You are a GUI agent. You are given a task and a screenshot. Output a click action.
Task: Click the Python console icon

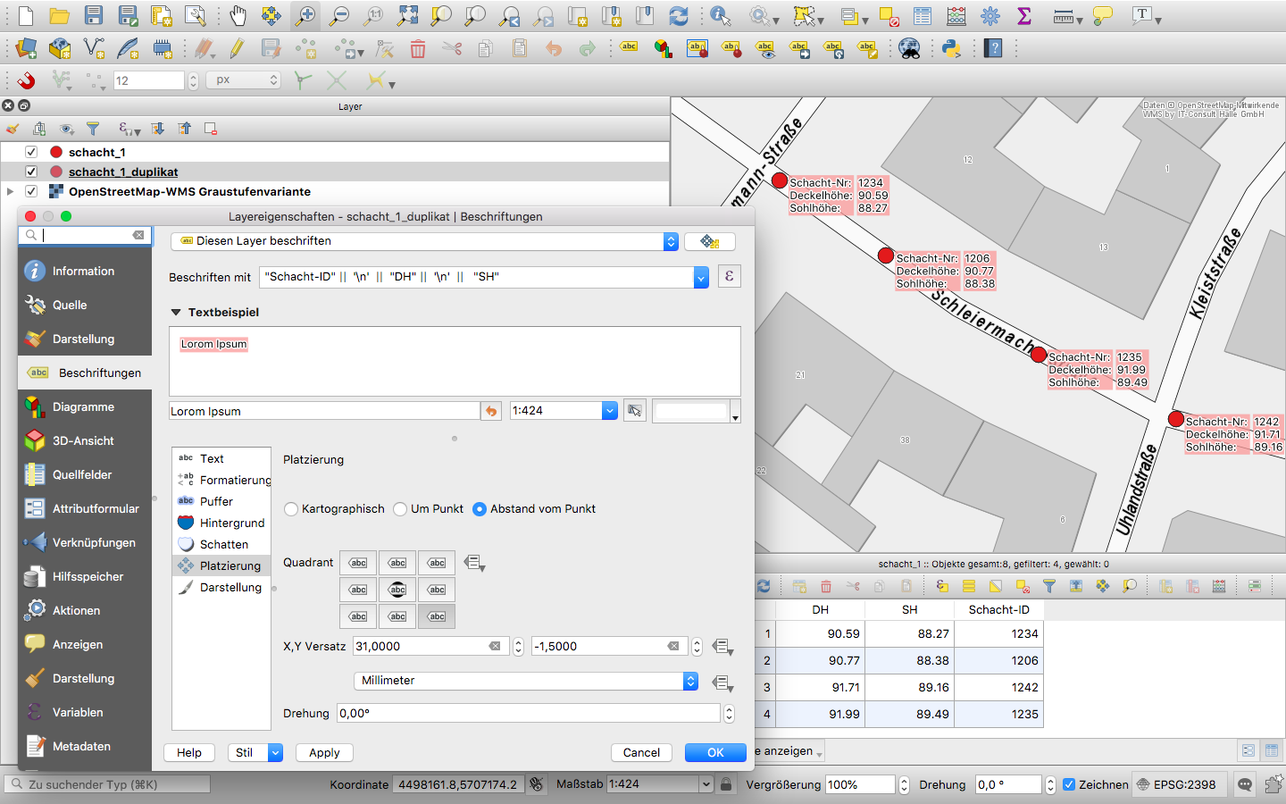(951, 48)
